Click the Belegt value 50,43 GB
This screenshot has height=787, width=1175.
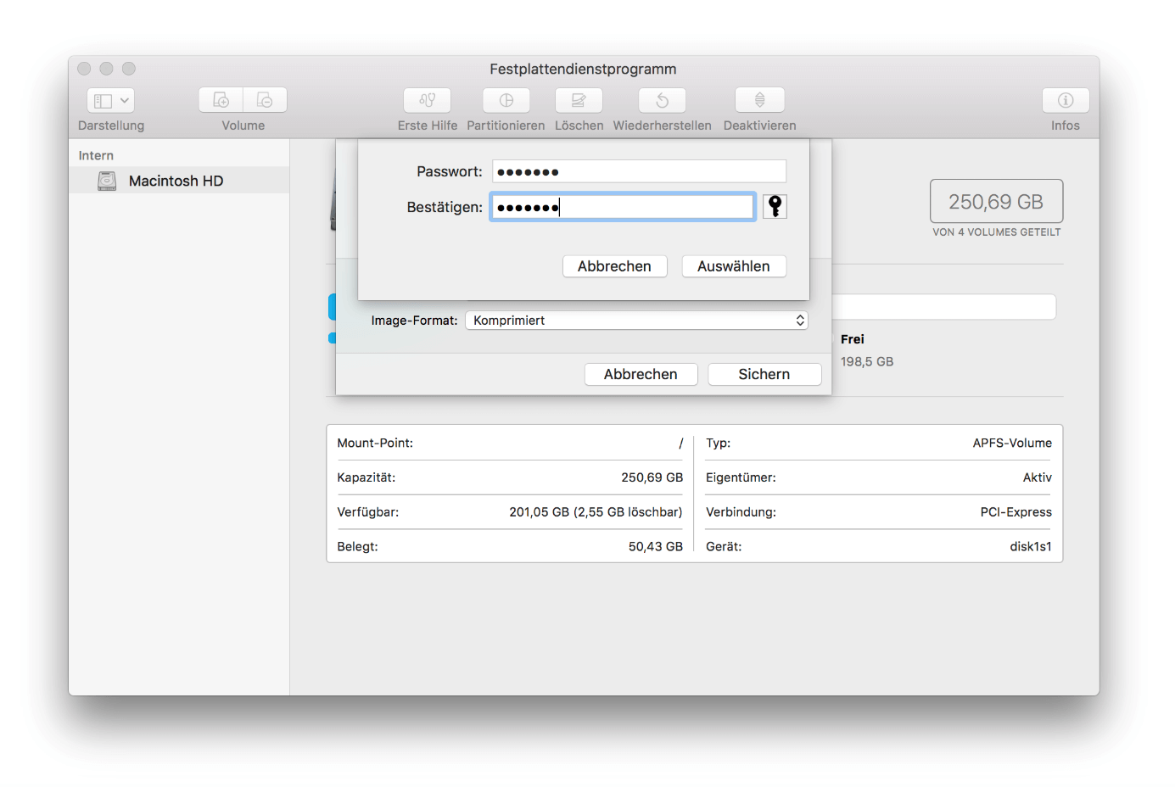655,547
